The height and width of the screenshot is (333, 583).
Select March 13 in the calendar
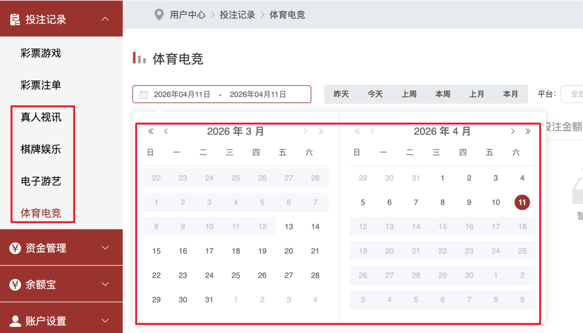(289, 227)
